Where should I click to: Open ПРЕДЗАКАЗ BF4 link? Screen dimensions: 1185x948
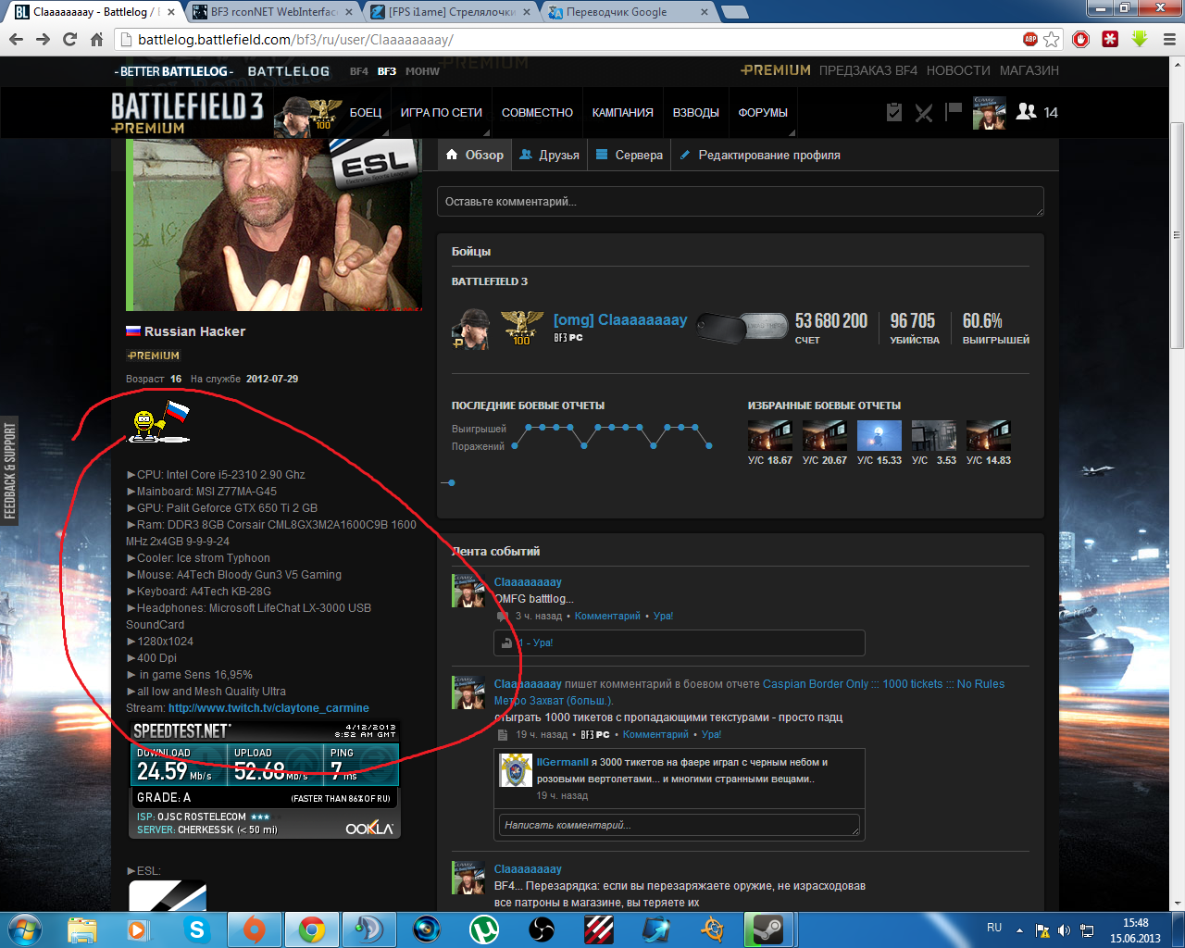(x=868, y=70)
